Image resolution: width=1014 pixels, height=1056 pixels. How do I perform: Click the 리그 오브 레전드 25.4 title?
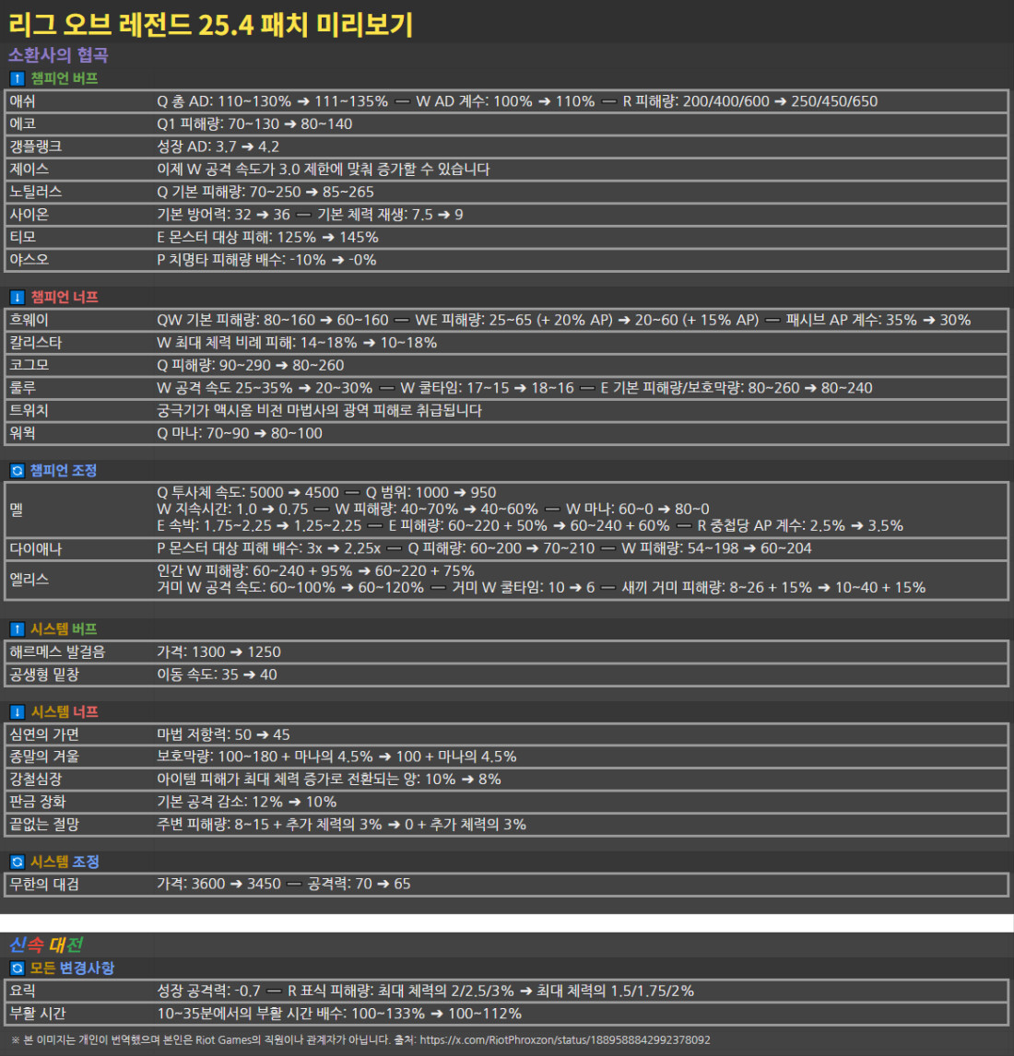tap(210, 23)
